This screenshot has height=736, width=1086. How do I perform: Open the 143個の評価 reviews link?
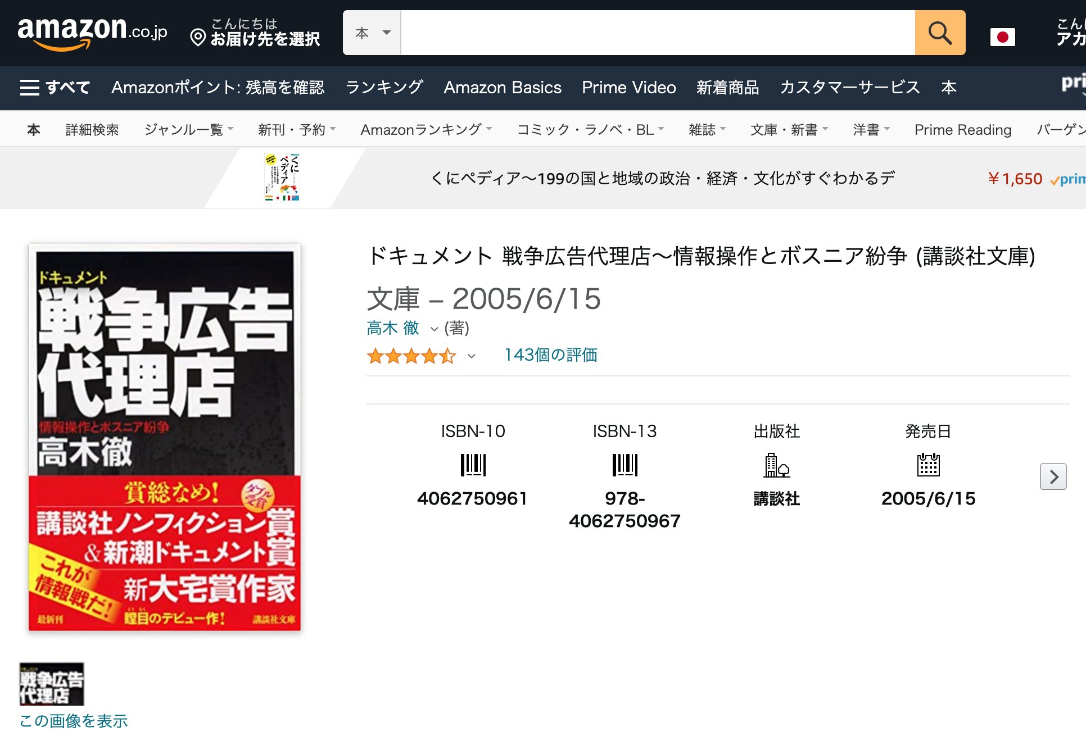(x=550, y=355)
